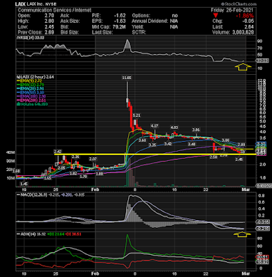This screenshot has width=272, height=277.
Task: Click the 25 date on the bottom axis
Action: tap(56, 274)
